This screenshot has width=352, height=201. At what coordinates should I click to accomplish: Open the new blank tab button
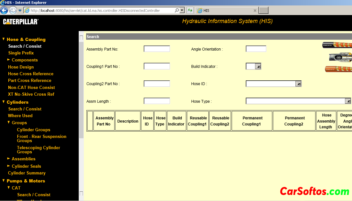point(263,11)
